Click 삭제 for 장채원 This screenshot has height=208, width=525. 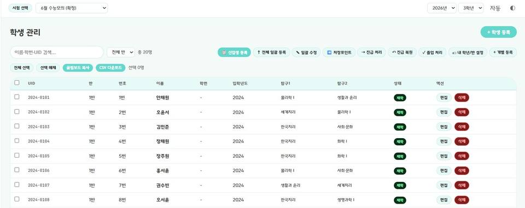coord(462,141)
